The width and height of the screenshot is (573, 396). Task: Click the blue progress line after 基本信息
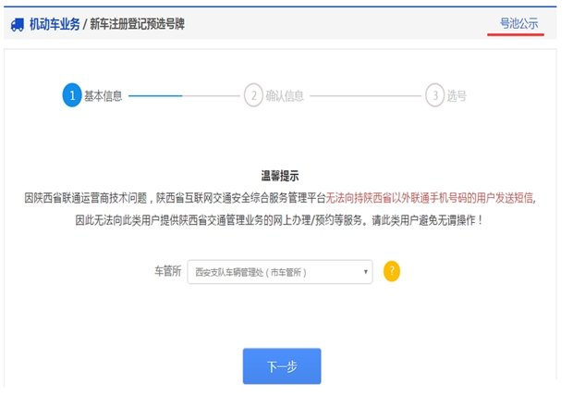point(154,95)
